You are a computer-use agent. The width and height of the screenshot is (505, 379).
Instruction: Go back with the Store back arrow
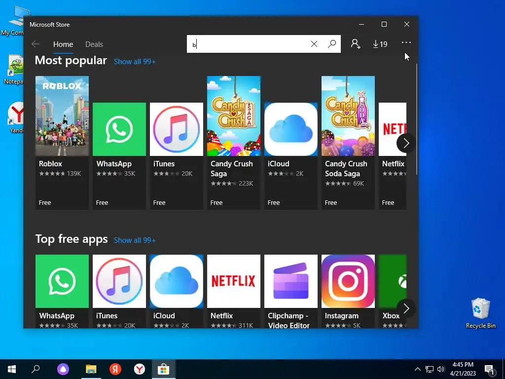pyautogui.click(x=36, y=44)
